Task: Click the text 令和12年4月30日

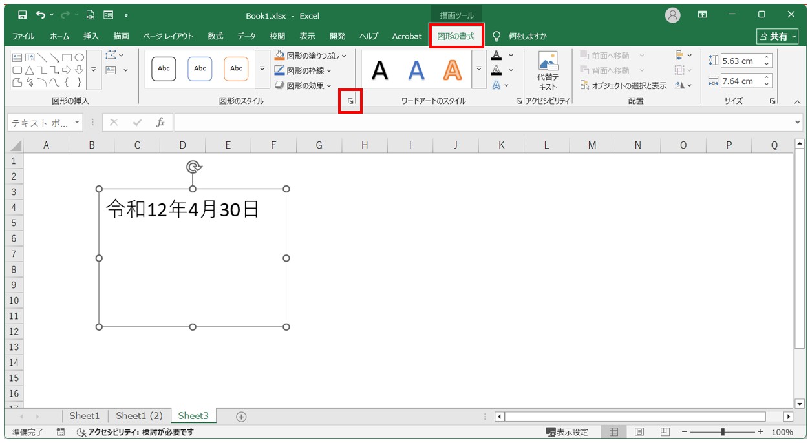Action: (x=183, y=209)
